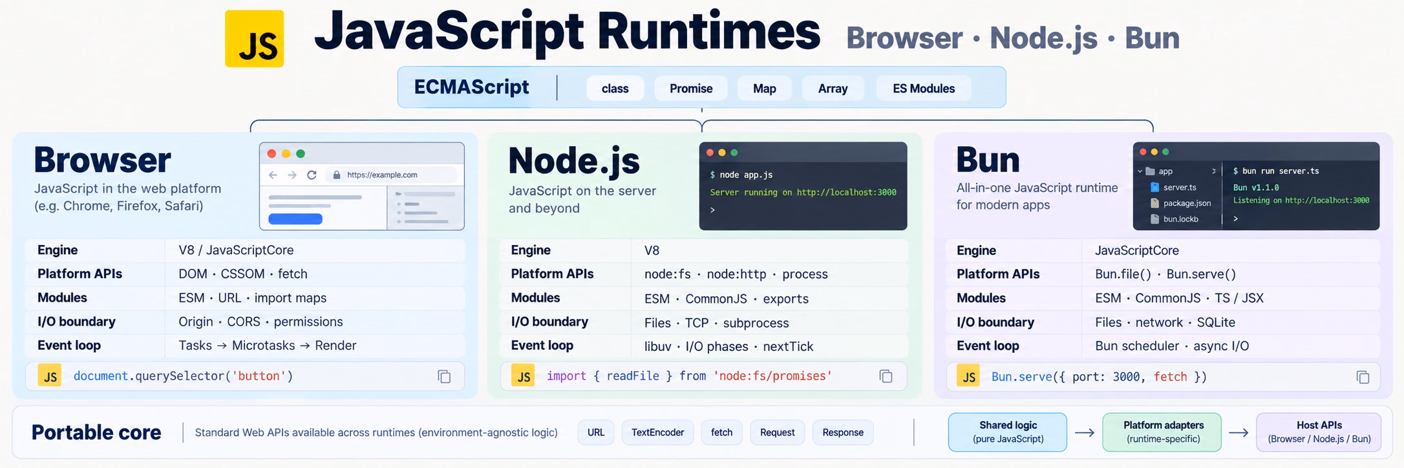Collapse the app folder chevron
Image resolution: width=1404 pixels, height=468 pixels.
pyautogui.click(x=1140, y=171)
